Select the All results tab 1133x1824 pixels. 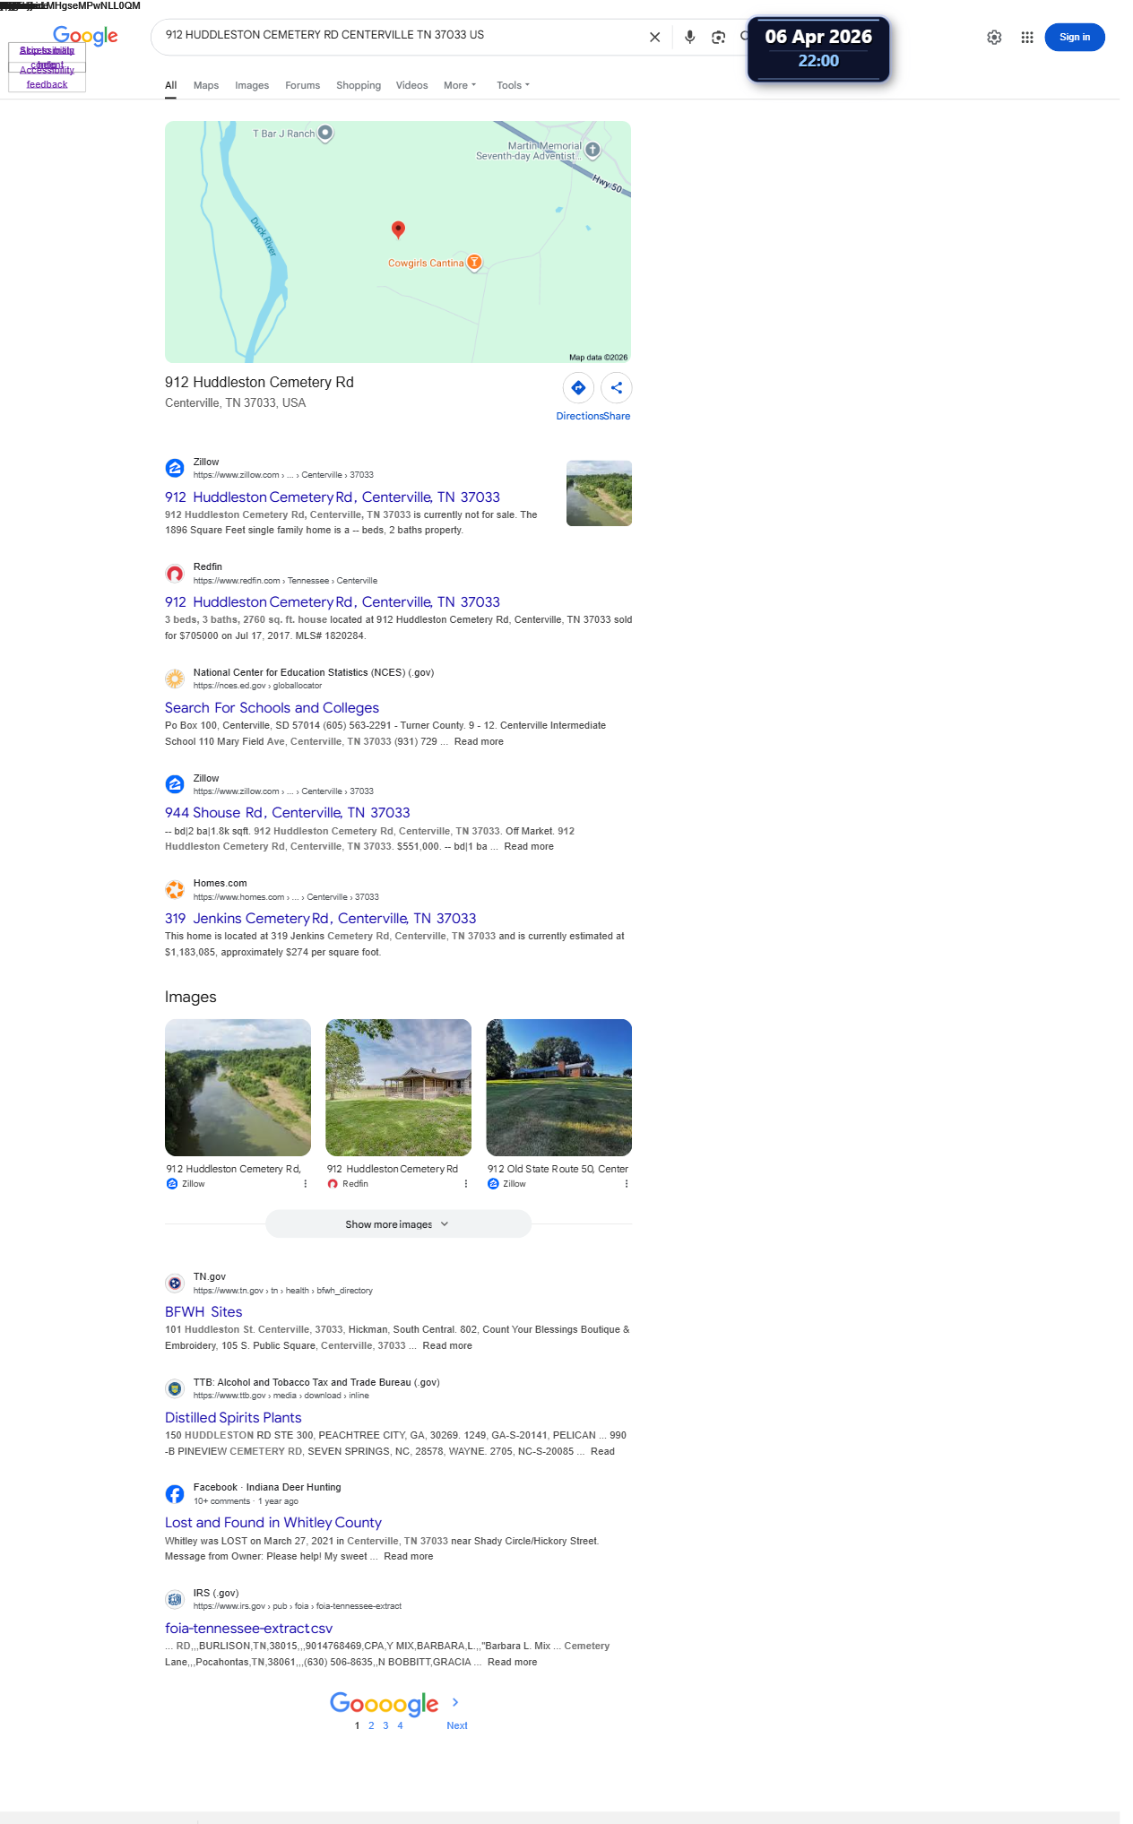(170, 85)
